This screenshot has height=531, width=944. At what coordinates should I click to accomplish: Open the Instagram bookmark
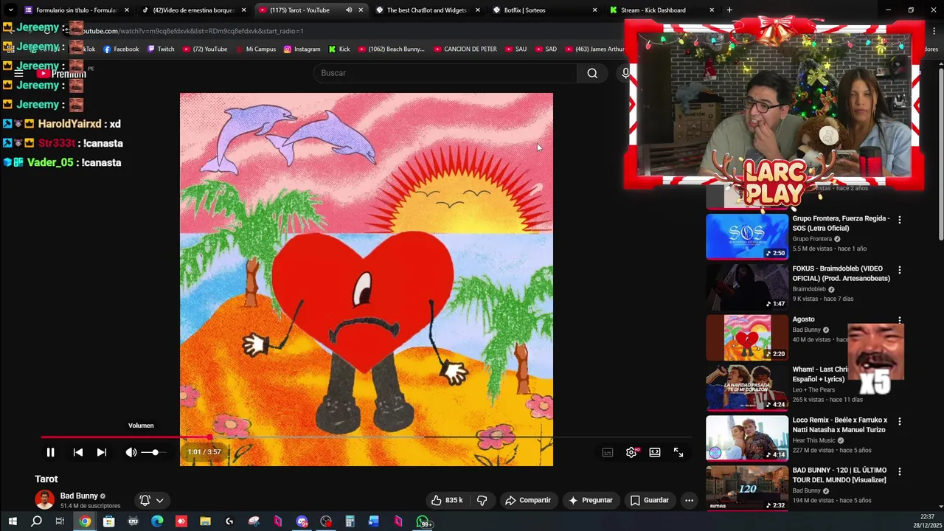coord(302,49)
